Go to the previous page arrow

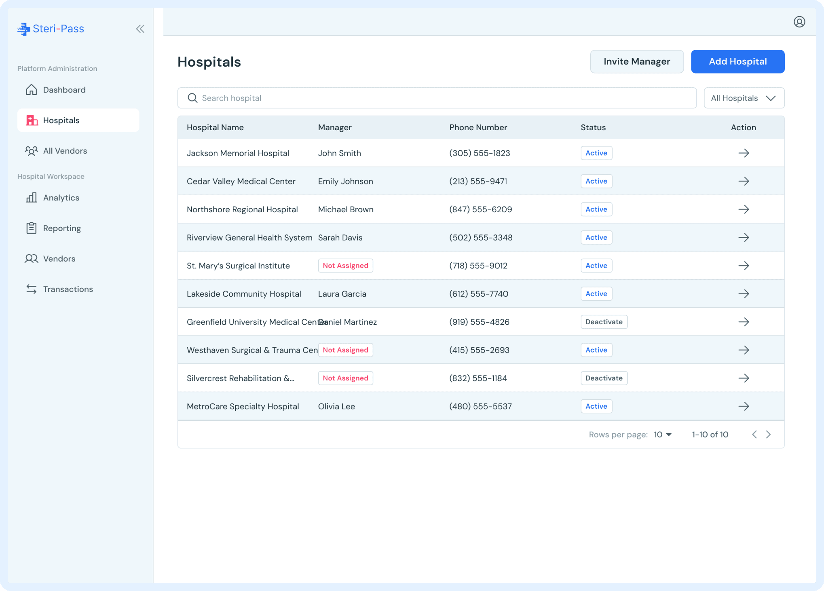point(754,435)
